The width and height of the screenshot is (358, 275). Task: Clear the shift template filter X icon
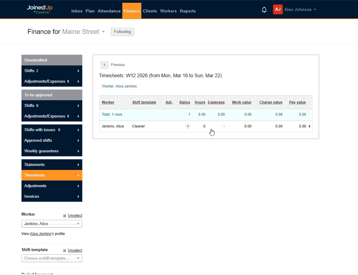tap(64, 250)
